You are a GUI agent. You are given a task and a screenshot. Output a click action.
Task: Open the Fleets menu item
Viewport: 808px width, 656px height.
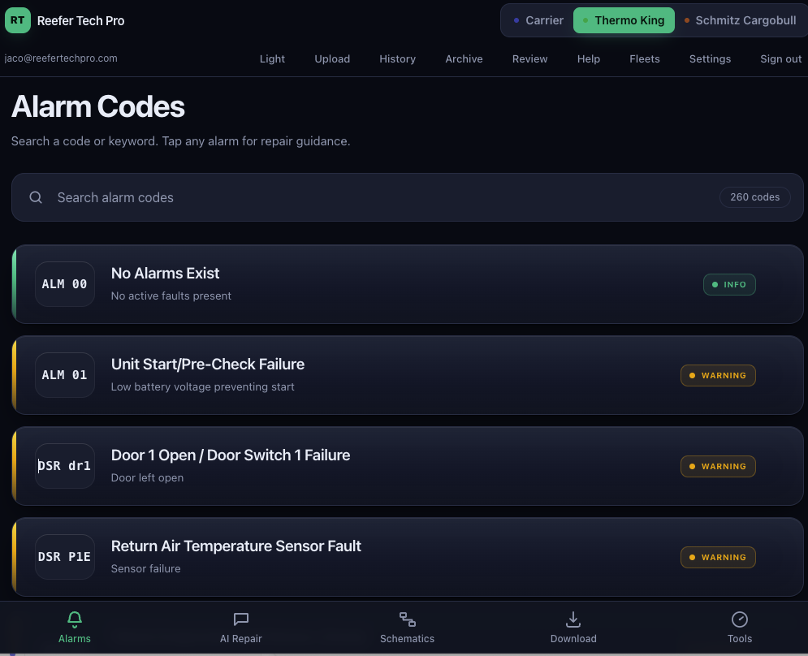645,58
